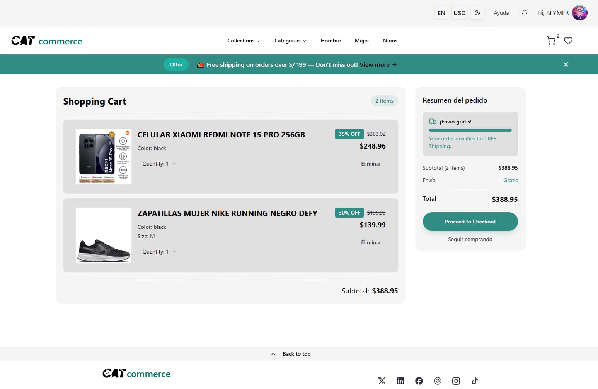
Task: Click the $383.02 crossed-out price
Action: 376,134
